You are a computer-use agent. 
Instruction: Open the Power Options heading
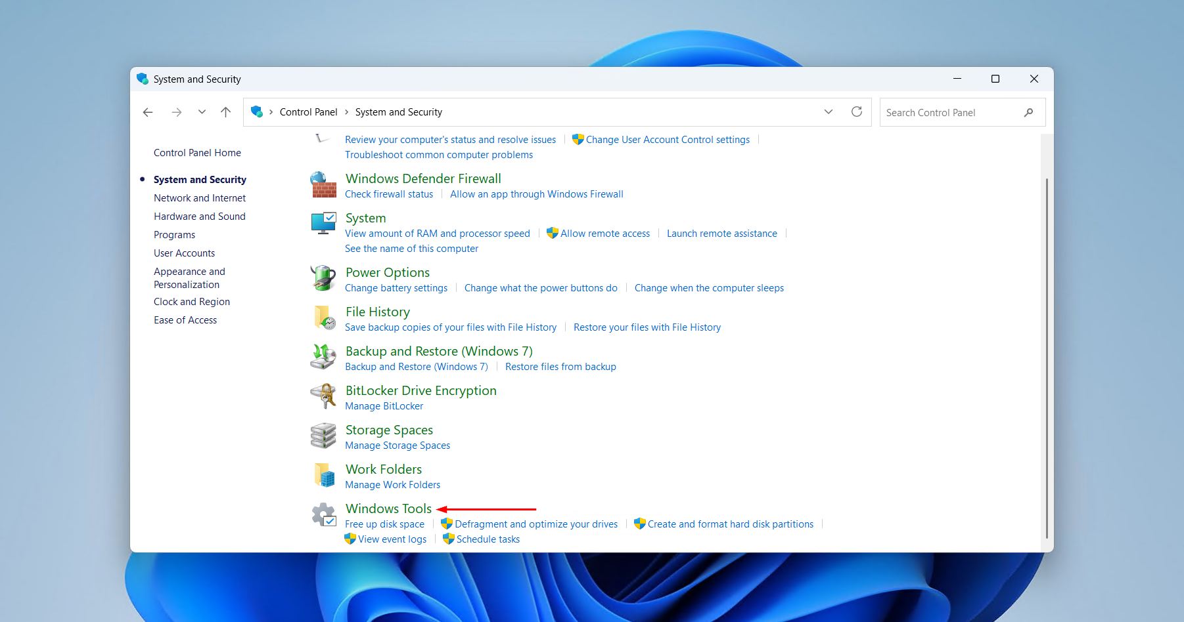tap(388, 272)
